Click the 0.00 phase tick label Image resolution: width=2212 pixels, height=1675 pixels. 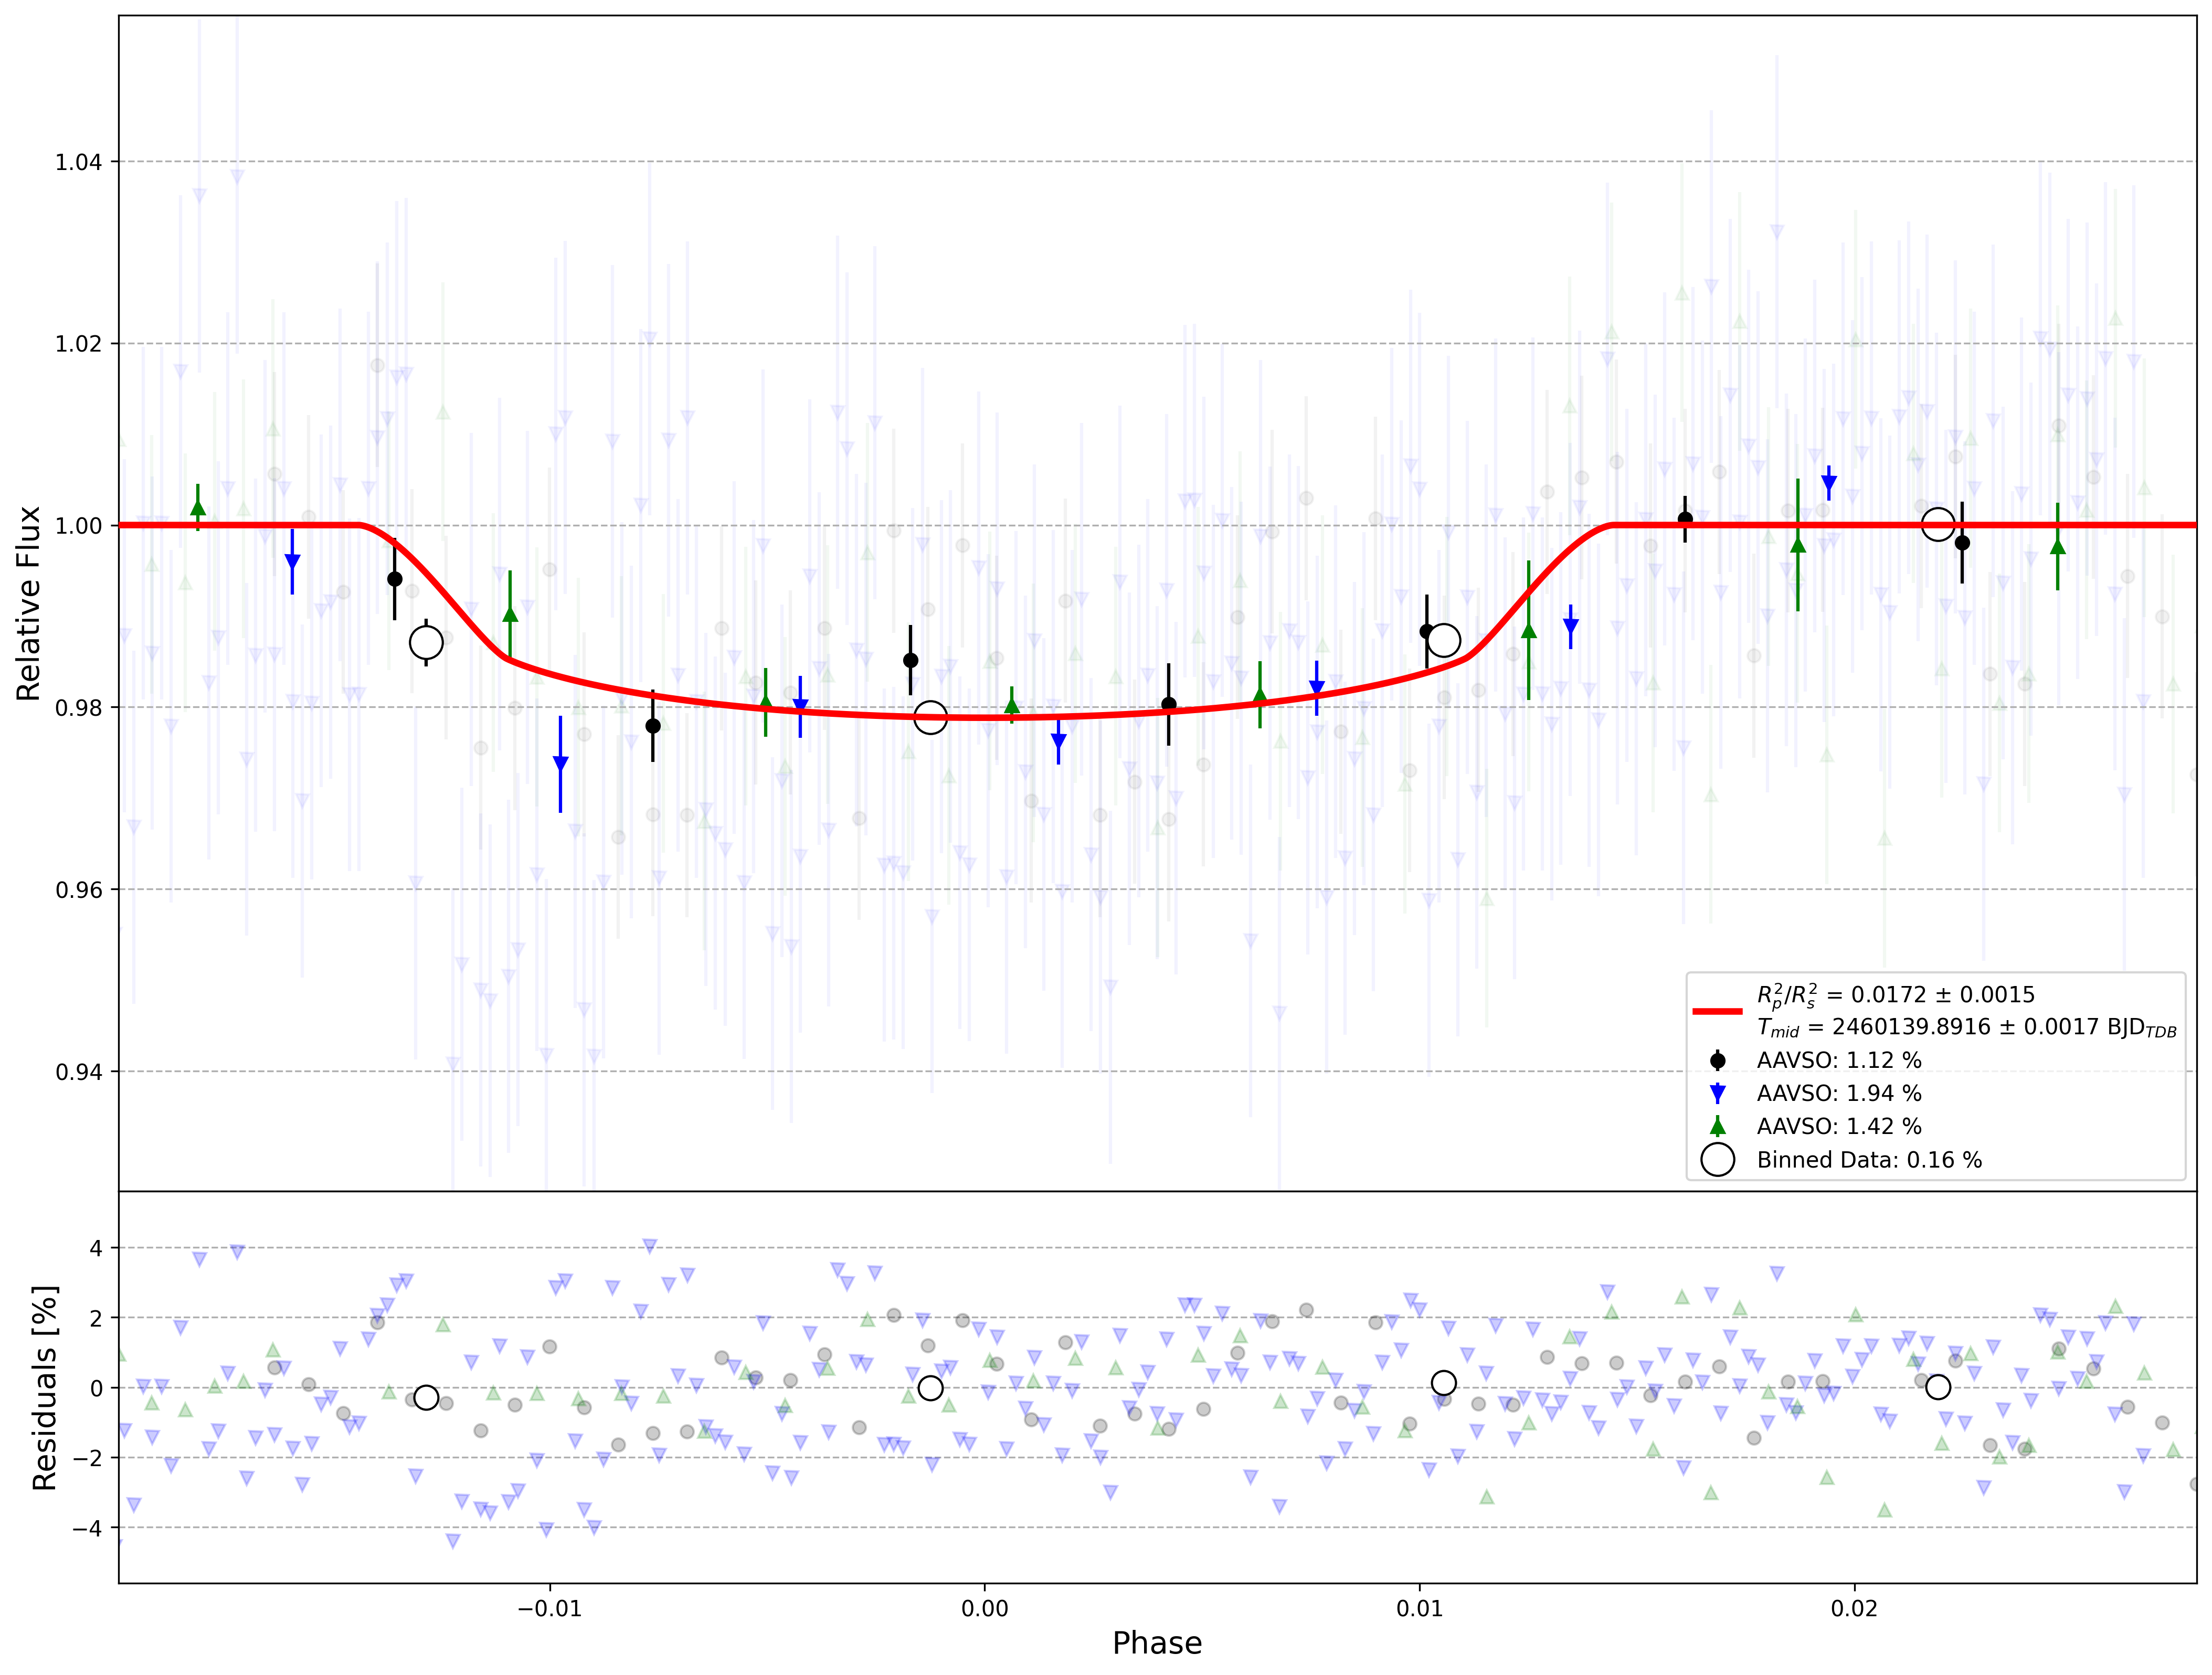click(985, 1609)
